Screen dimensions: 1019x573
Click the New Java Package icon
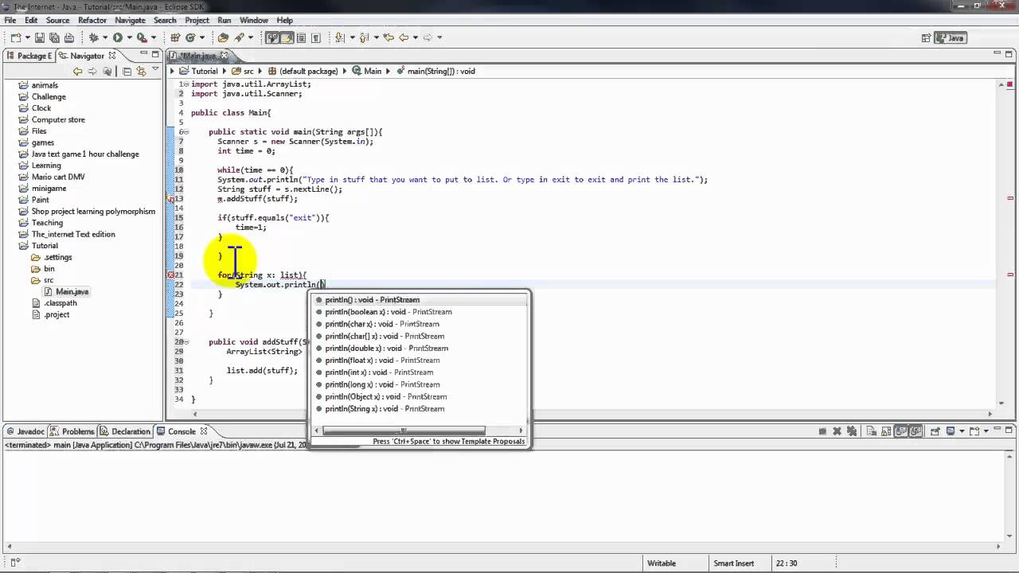coord(175,37)
